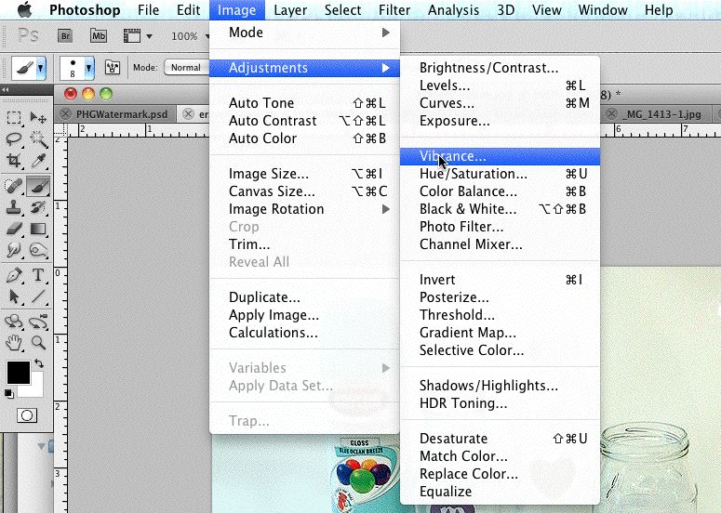
Task: Open the Tool Preset picker arrow
Action: (x=41, y=69)
